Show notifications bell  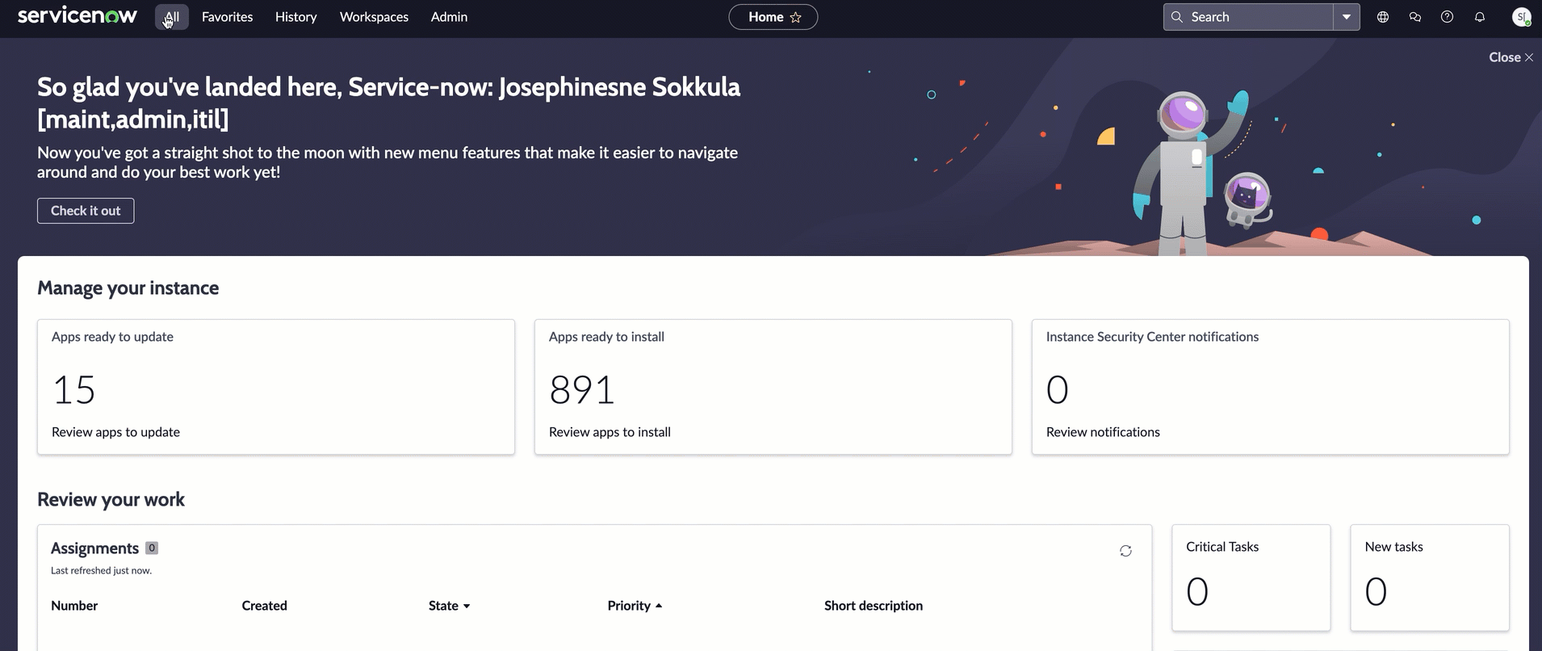[x=1480, y=17]
